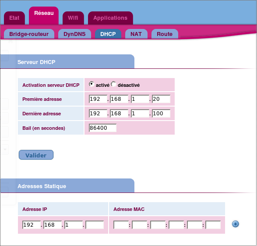257x246 pixels.
Task: Click the Activation serveur DHCP label
Action: [x=51, y=85]
